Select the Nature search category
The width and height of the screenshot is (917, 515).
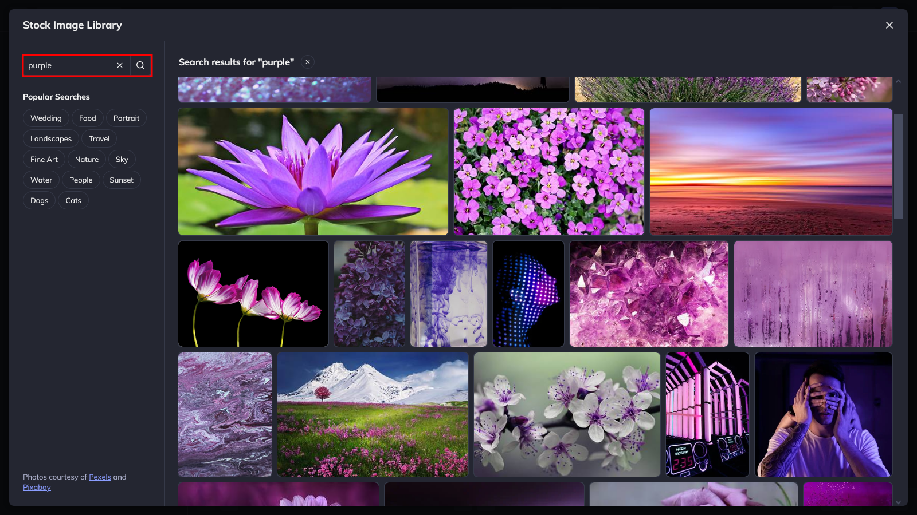point(87,159)
